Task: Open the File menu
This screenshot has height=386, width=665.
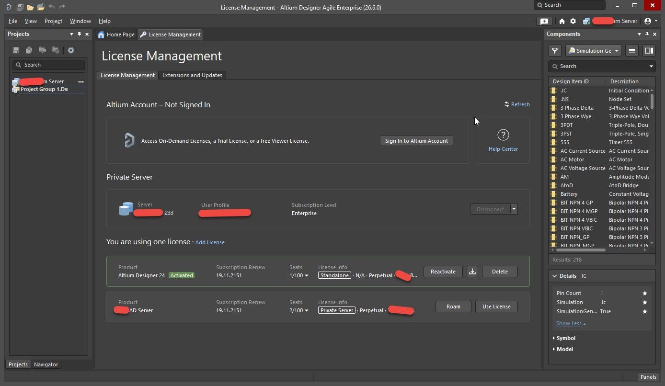Action: click(x=13, y=21)
